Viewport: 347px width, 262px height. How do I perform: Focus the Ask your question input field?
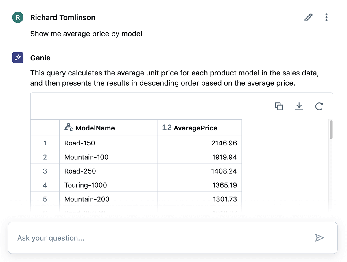point(162,238)
